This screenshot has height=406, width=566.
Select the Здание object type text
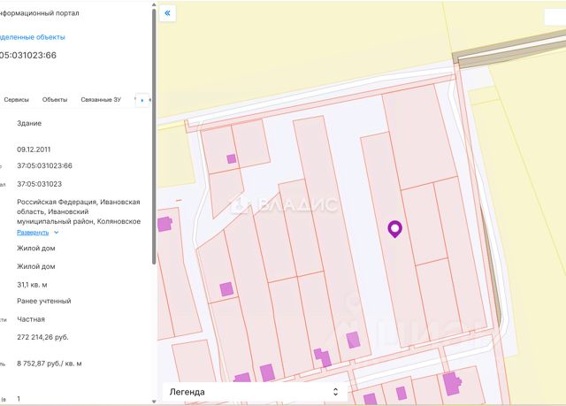pos(29,123)
